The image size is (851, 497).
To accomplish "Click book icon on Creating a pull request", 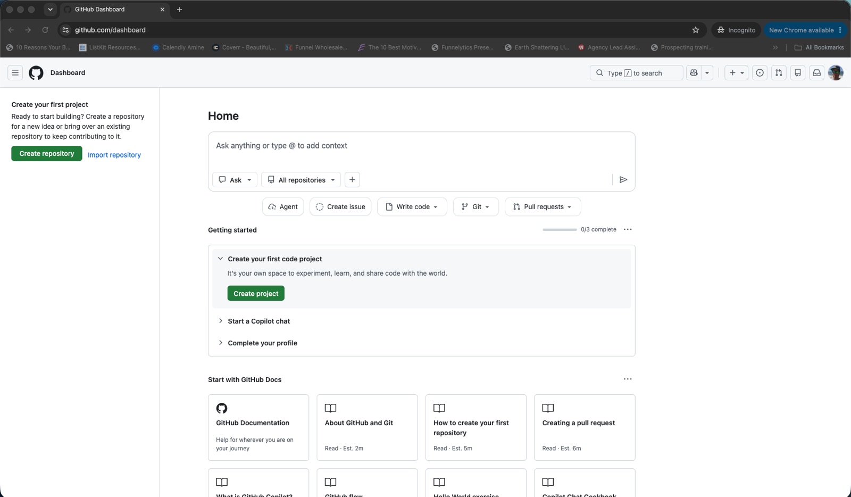I will pos(548,408).
